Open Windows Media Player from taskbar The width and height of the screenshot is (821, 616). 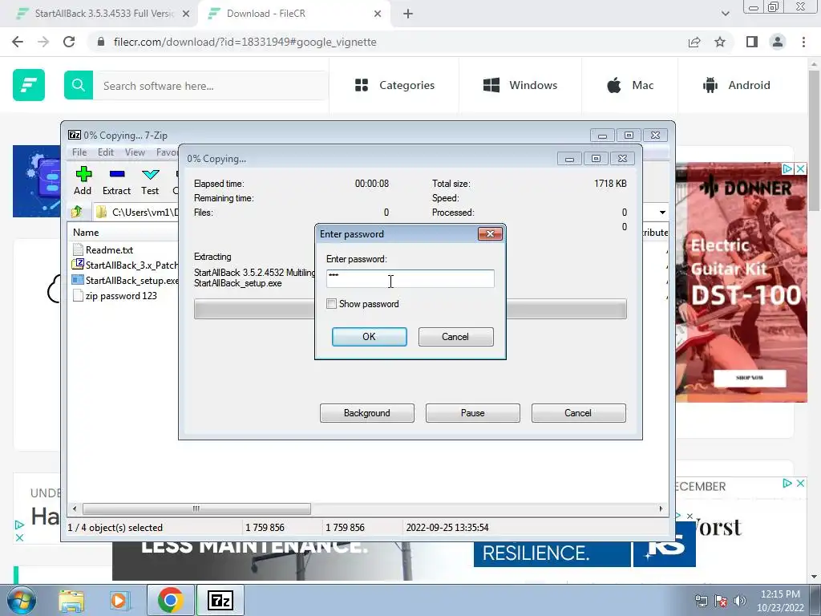tap(119, 601)
